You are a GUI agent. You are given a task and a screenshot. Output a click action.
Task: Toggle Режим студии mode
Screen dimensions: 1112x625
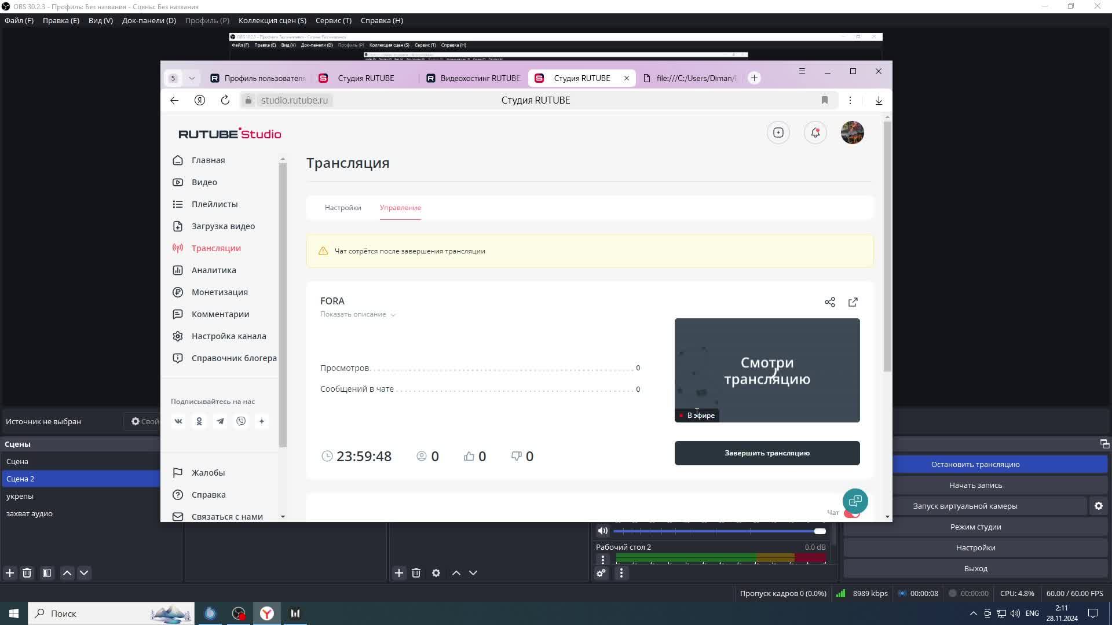975,527
